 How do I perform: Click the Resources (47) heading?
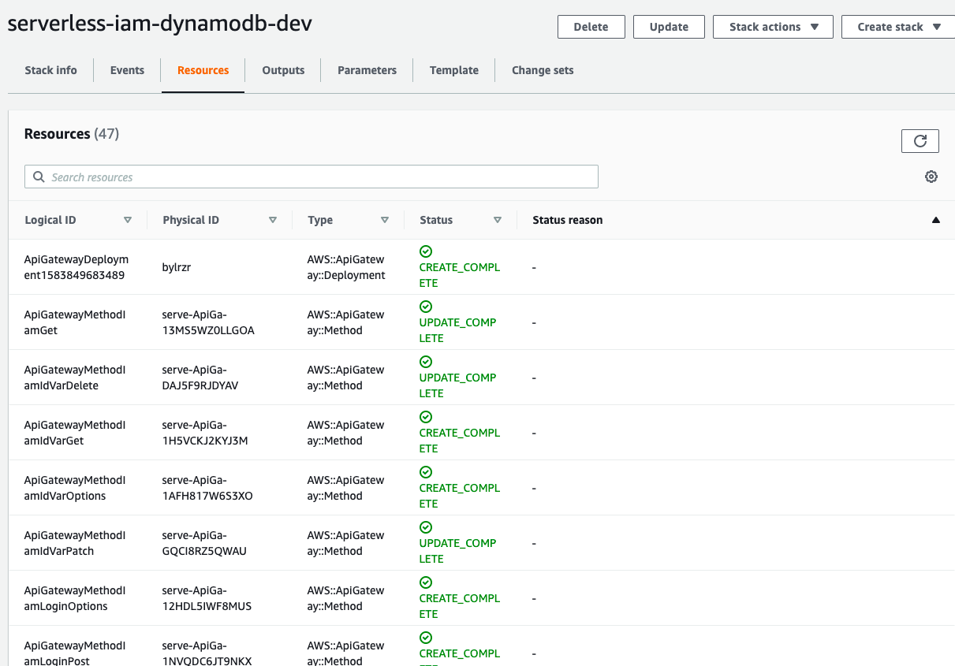(x=72, y=134)
